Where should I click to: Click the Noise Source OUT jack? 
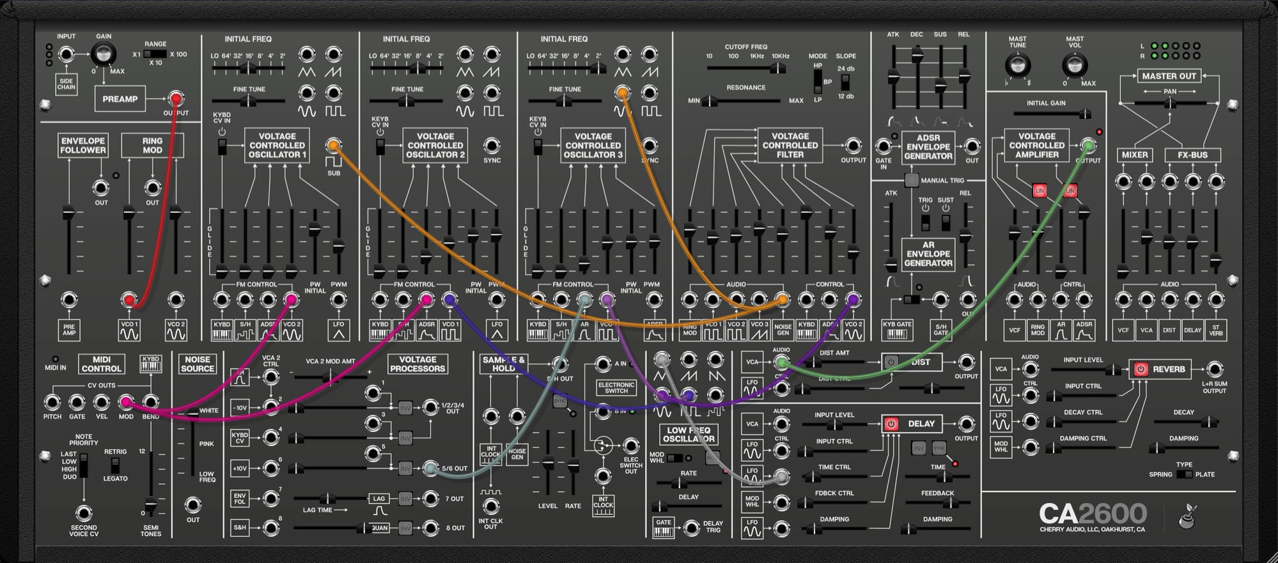(192, 505)
